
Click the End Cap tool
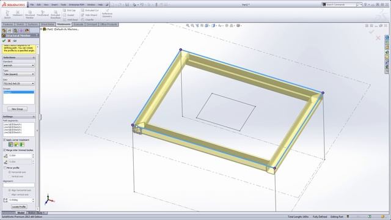(69, 10)
